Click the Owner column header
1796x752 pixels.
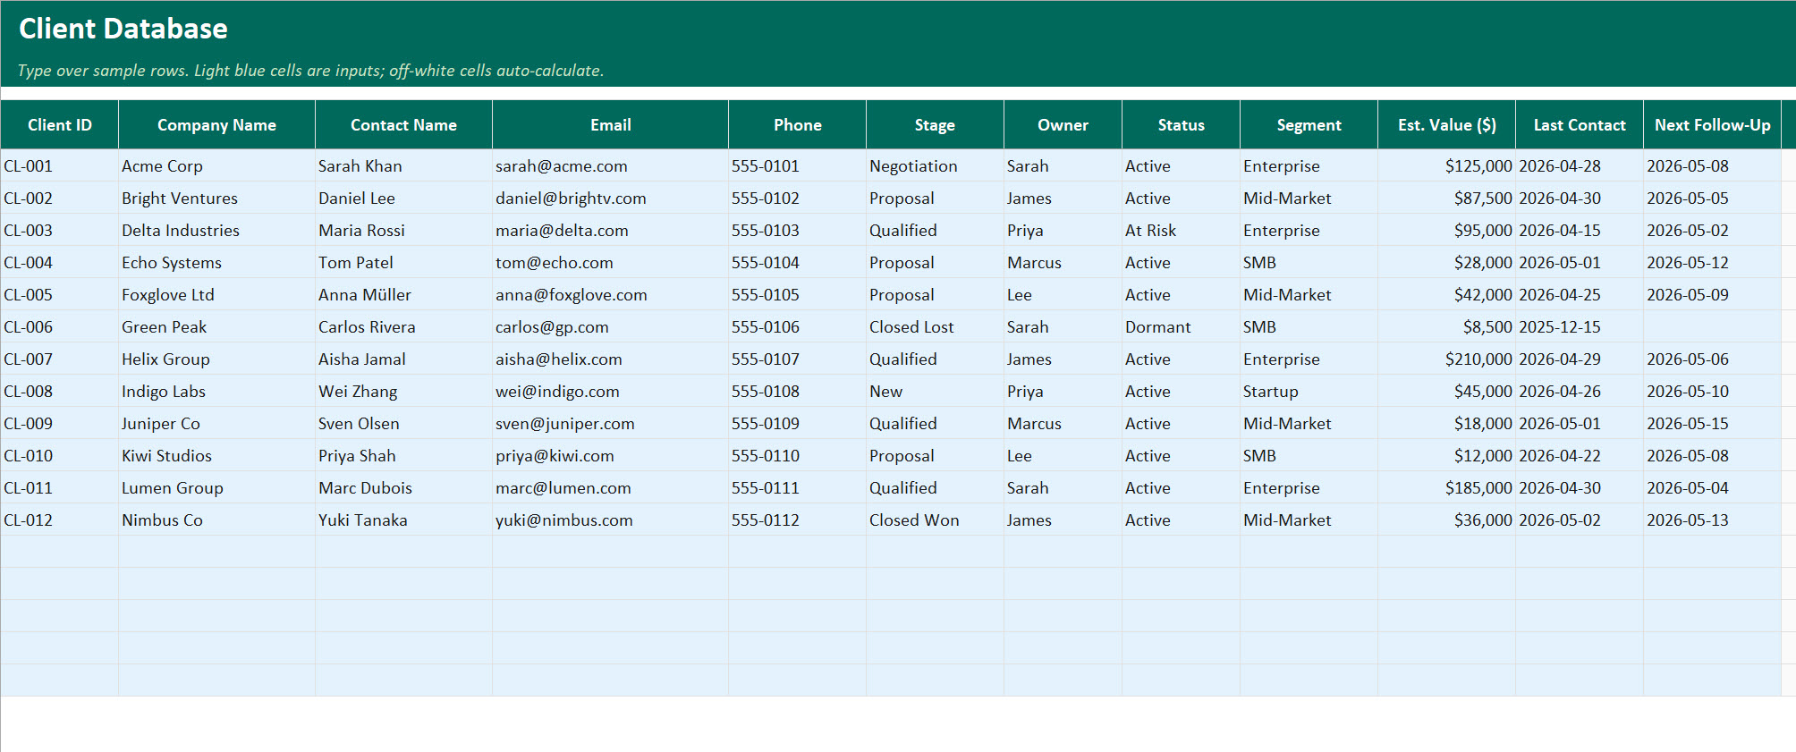pos(1063,125)
